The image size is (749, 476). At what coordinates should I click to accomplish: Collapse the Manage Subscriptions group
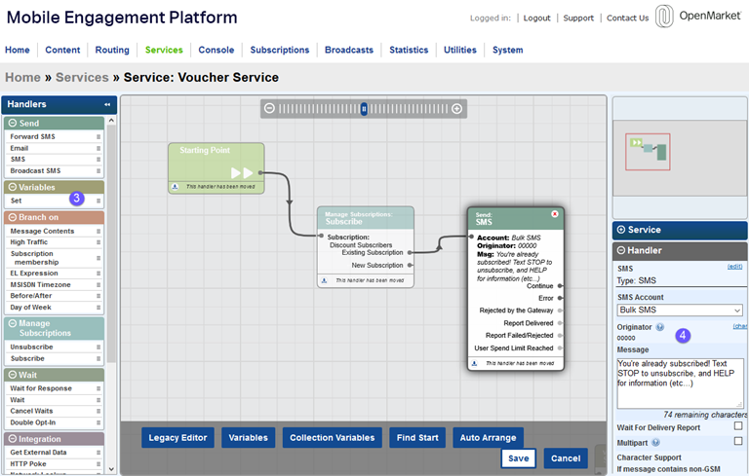coord(13,323)
